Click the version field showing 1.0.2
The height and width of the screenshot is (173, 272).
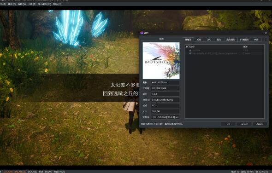[165, 94]
